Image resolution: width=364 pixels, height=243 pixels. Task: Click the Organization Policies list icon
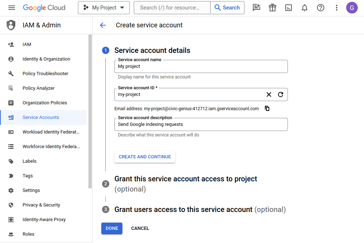[11, 103]
